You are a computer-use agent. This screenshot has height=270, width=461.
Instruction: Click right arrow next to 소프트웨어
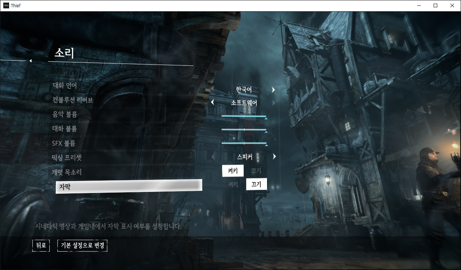coord(273,103)
